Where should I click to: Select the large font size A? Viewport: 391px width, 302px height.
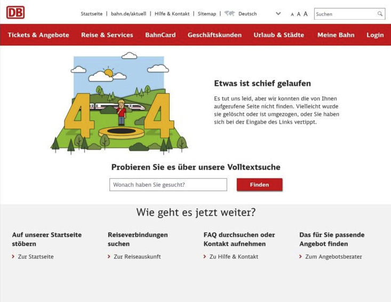[306, 14]
